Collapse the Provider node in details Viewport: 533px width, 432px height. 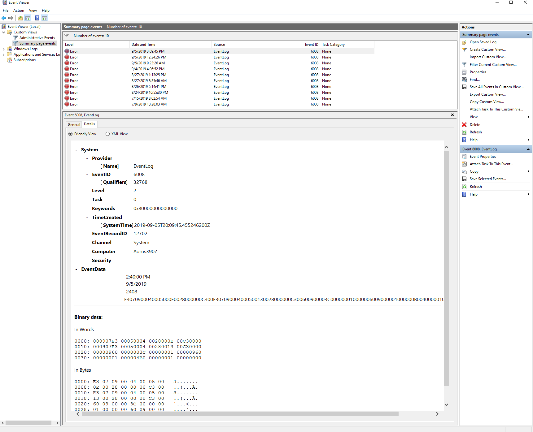[x=87, y=158]
